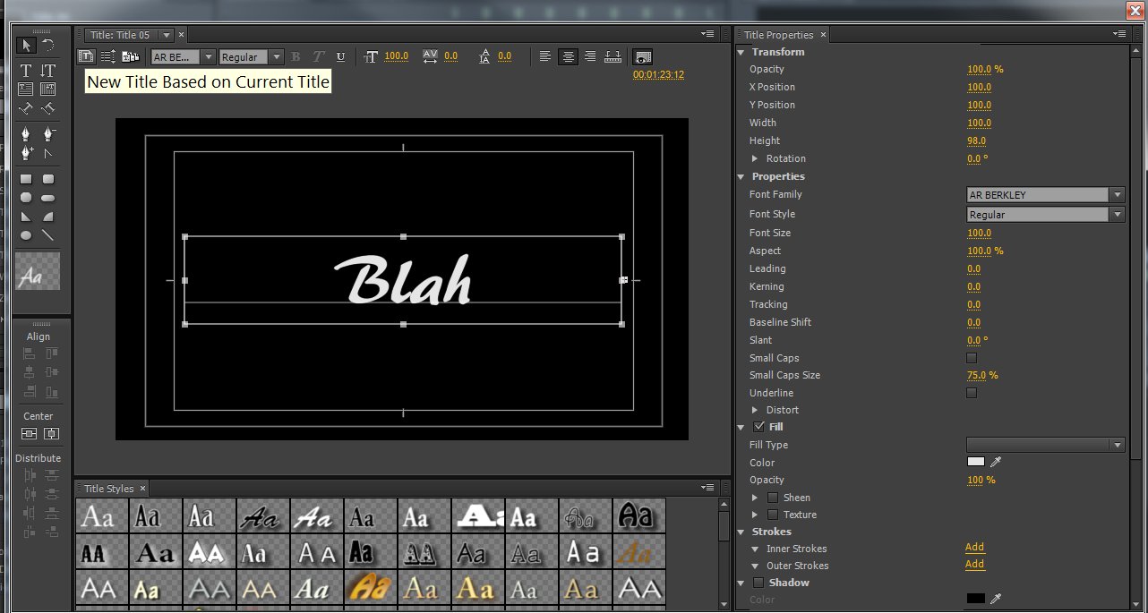Click the background video timecode 00:01:23:12
The width and height of the screenshot is (1148, 613).
click(x=658, y=75)
